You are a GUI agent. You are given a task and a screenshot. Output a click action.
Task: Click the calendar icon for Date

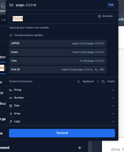coord(11,106)
